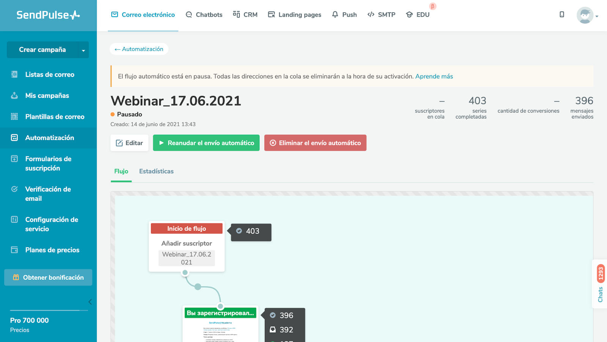Image resolution: width=607 pixels, height=342 pixels.
Task: Click the Editar button
Action: 129,143
